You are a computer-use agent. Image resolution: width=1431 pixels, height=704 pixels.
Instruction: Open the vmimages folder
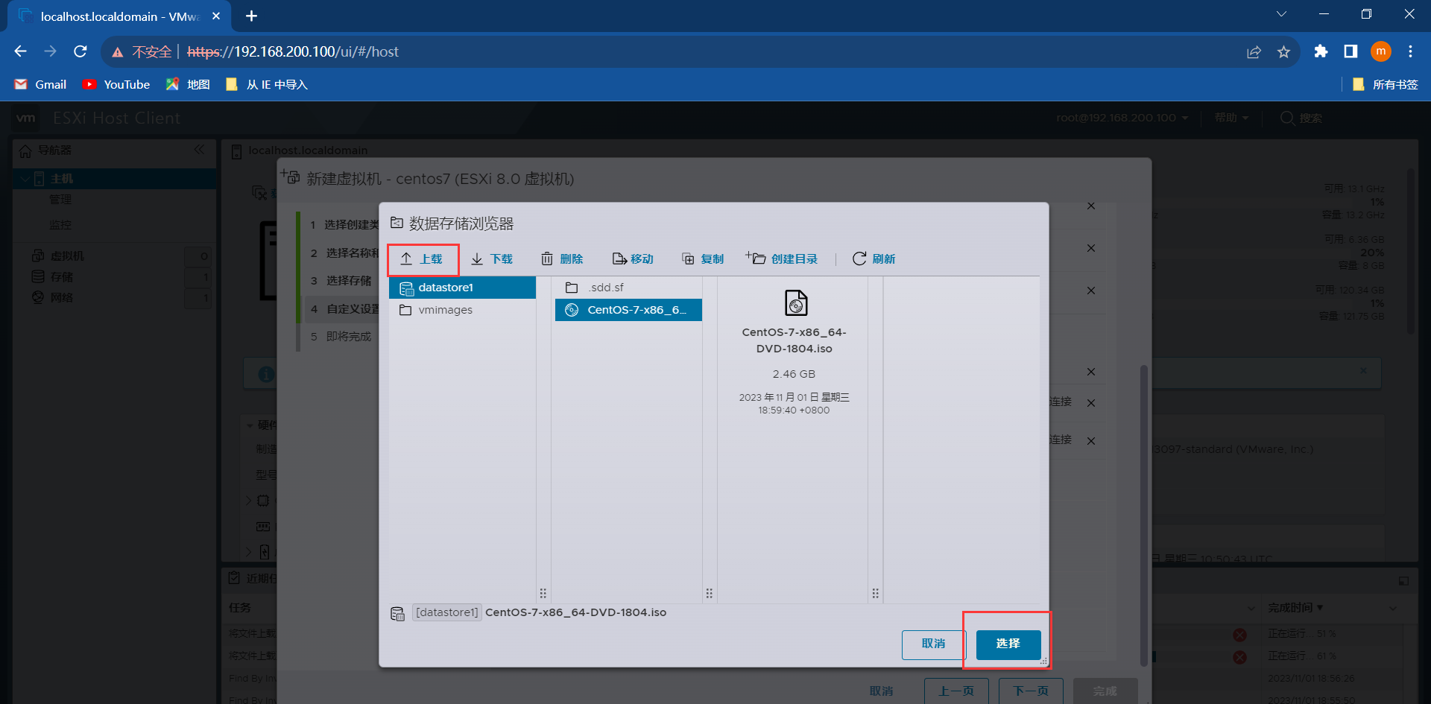(462, 310)
